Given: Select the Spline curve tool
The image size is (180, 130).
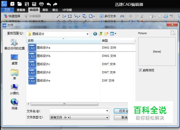Looking at the screenshot, I should pyautogui.click(x=64, y=16).
